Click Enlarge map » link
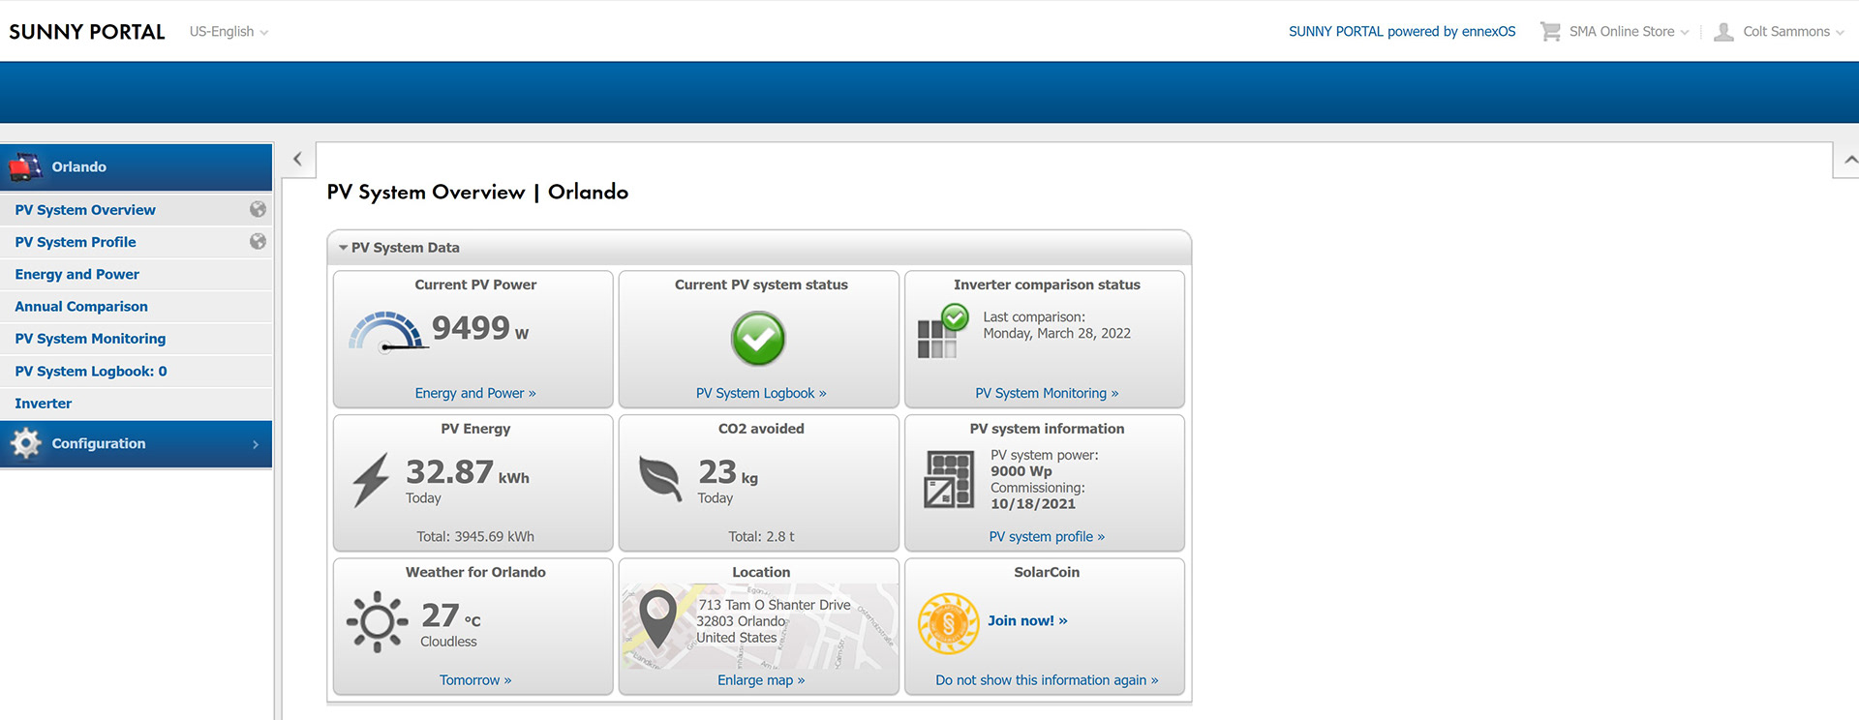The width and height of the screenshot is (1859, 720). point(761,680)
